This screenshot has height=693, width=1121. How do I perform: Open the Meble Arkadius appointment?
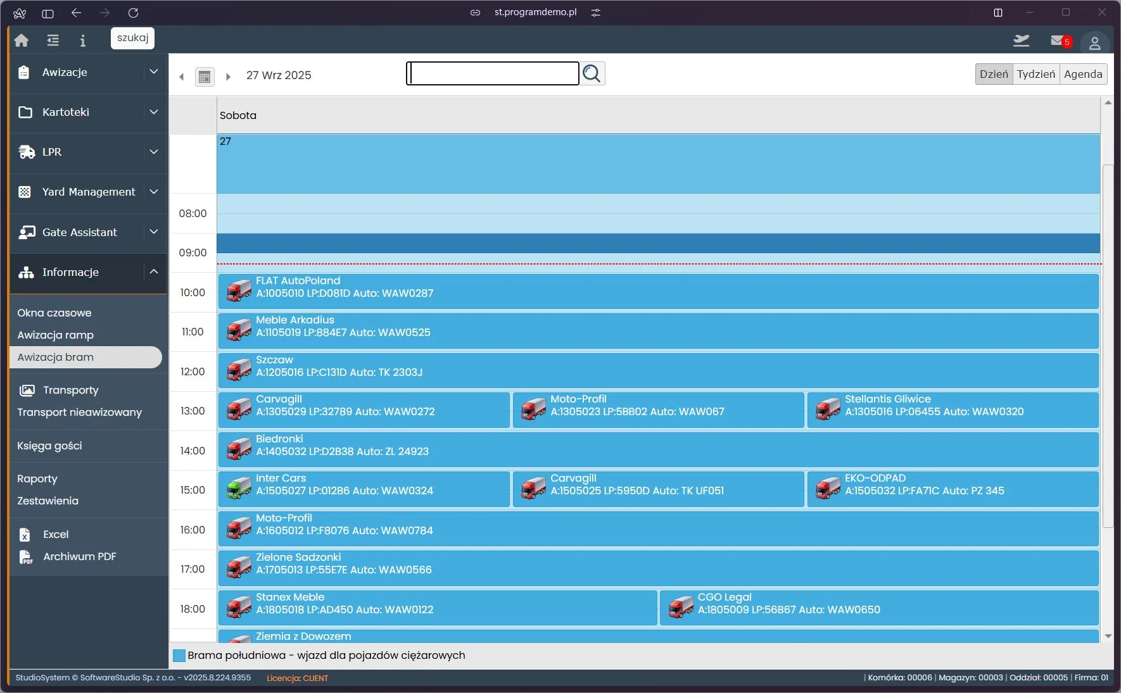click(x=658, y=331)
